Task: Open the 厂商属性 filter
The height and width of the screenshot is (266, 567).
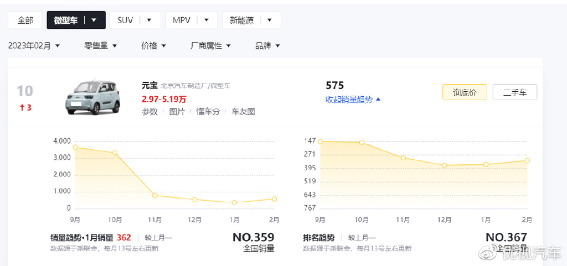Action: 210,46
